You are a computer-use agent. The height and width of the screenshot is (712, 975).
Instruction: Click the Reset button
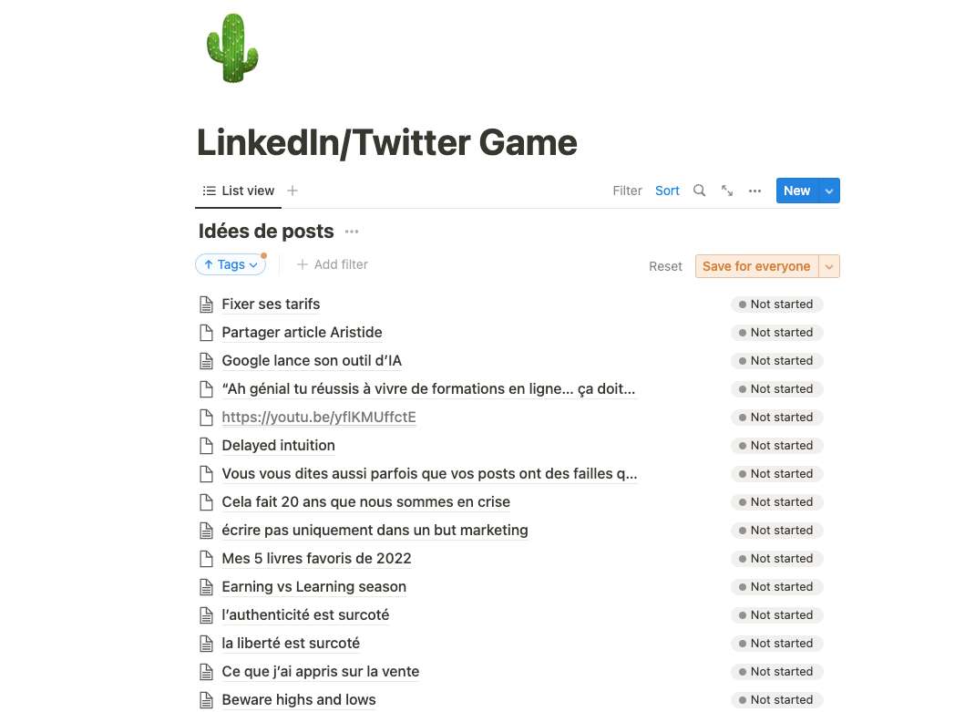pos(665,266)
